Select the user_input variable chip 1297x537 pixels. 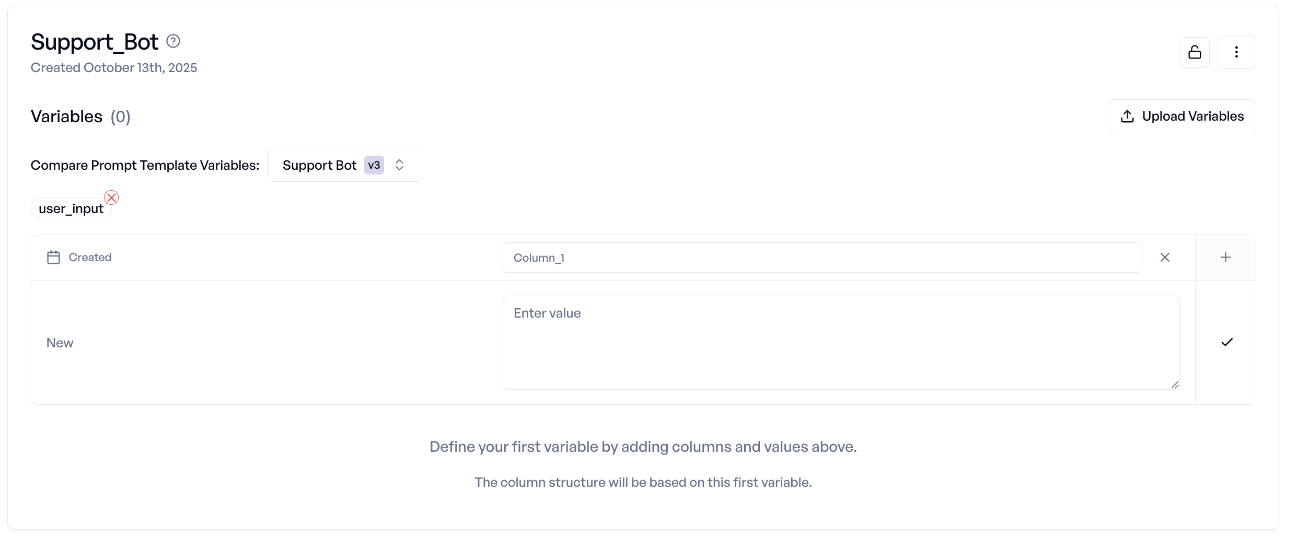(71, 209)
